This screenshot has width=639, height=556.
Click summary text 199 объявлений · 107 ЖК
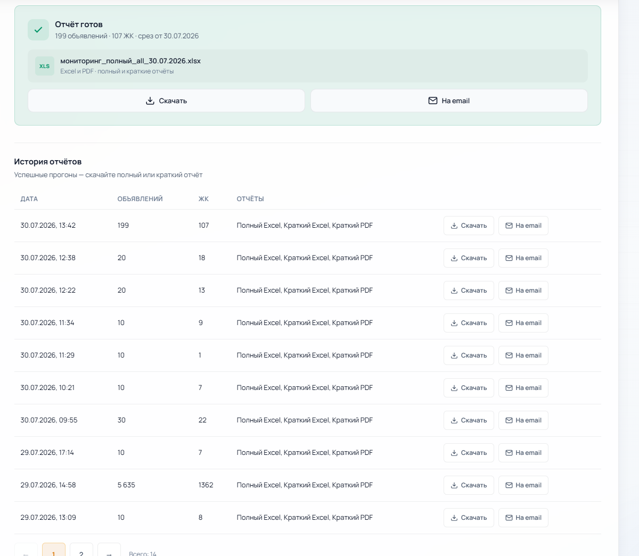pyautogui.click(x=94, y=36)
